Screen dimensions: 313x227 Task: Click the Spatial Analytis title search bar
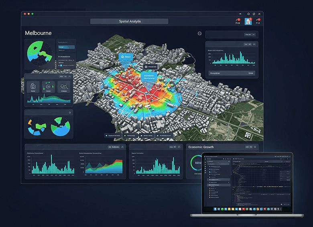pyautogui.click(x=129, y=21)
